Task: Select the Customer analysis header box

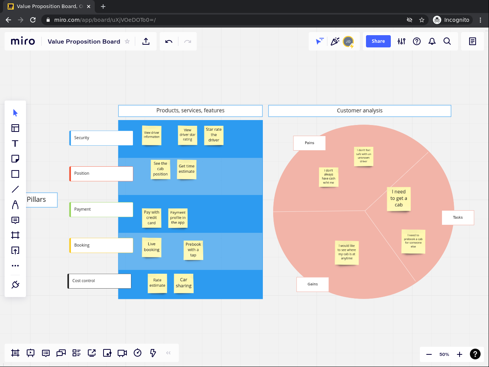Action: click(360, 111)
